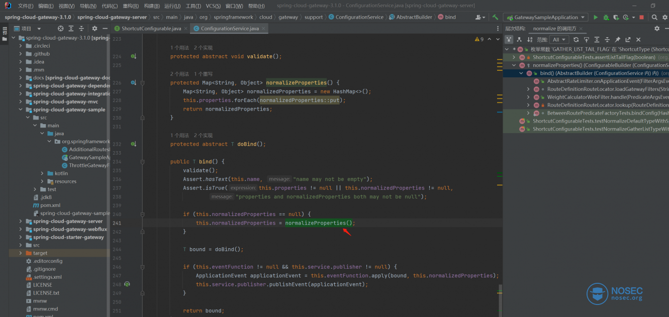
Task: Expand the kotlin folder in tree
Action: point(42,173)
